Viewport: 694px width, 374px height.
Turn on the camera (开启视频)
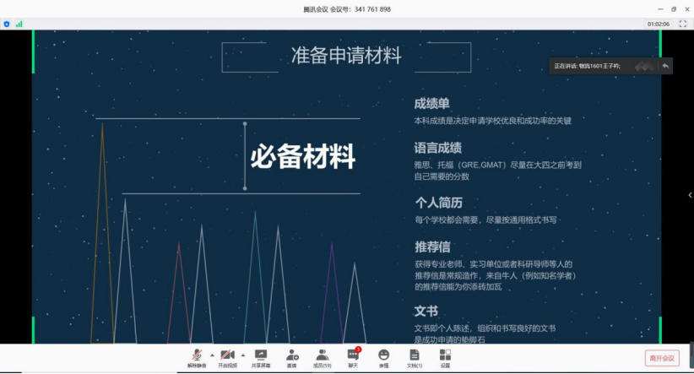point(227,357)
